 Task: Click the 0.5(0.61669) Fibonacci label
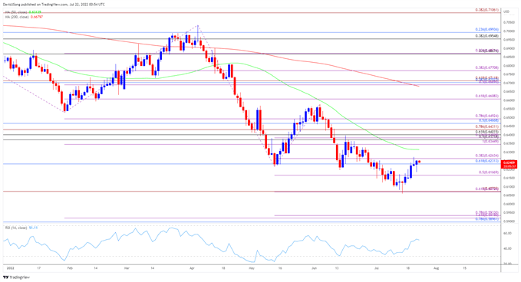coord(489,172)
